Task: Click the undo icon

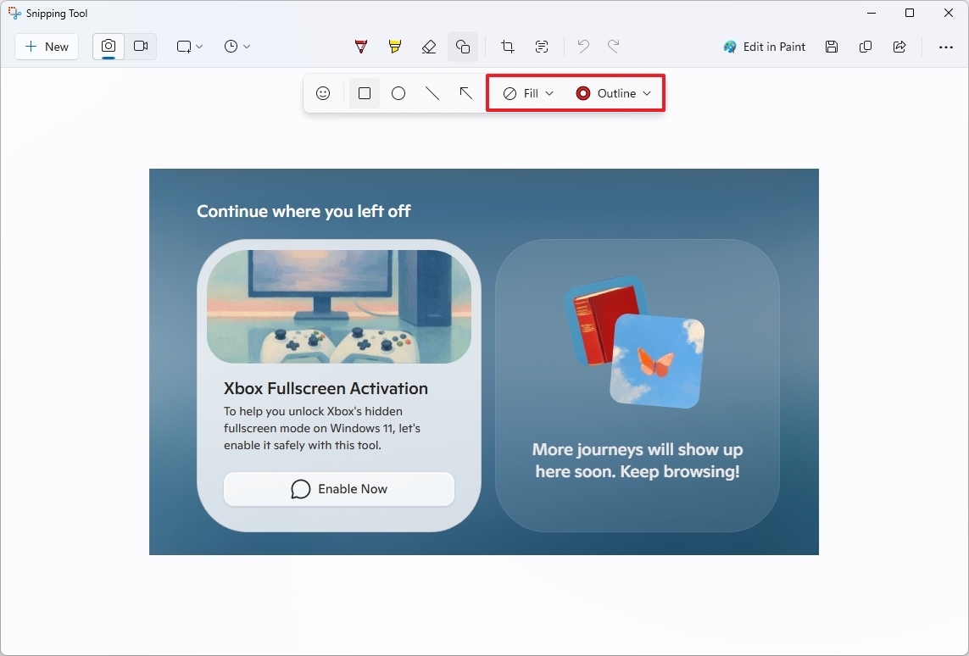Action: point(582,47)
